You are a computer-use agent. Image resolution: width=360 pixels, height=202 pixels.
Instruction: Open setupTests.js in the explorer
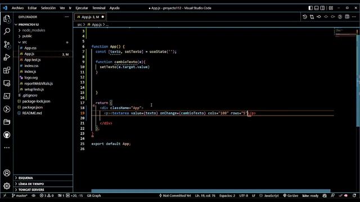[x=34, y=89]
